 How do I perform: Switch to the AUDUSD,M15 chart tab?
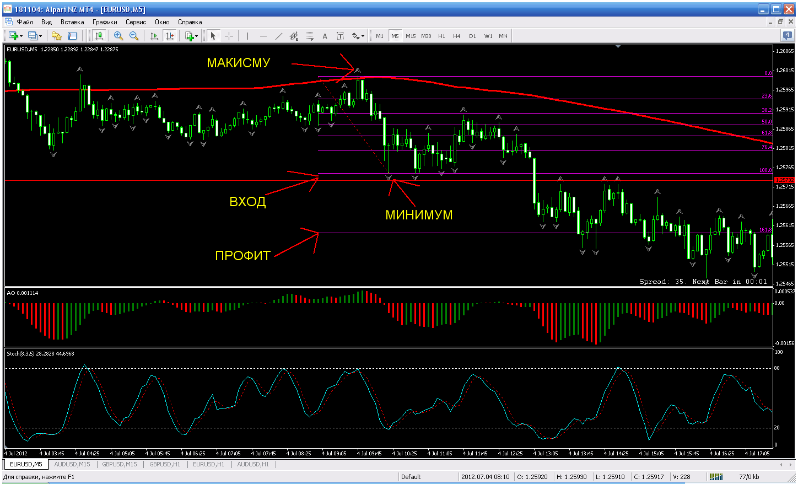(x=72, y=464)
